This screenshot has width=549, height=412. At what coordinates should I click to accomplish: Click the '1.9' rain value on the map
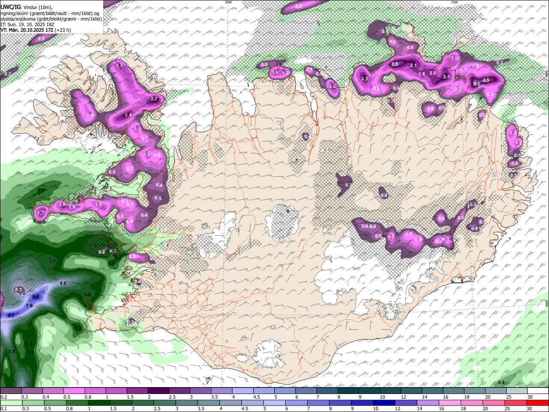(87, 294)
